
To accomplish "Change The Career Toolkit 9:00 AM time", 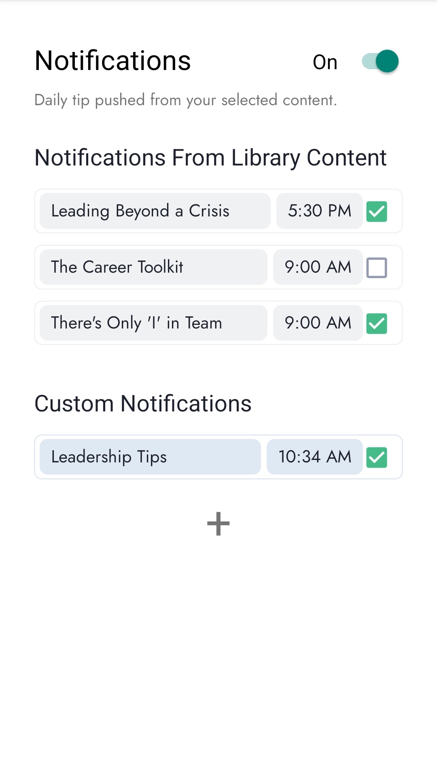I will pyautogui.click(x=318, y=267).
